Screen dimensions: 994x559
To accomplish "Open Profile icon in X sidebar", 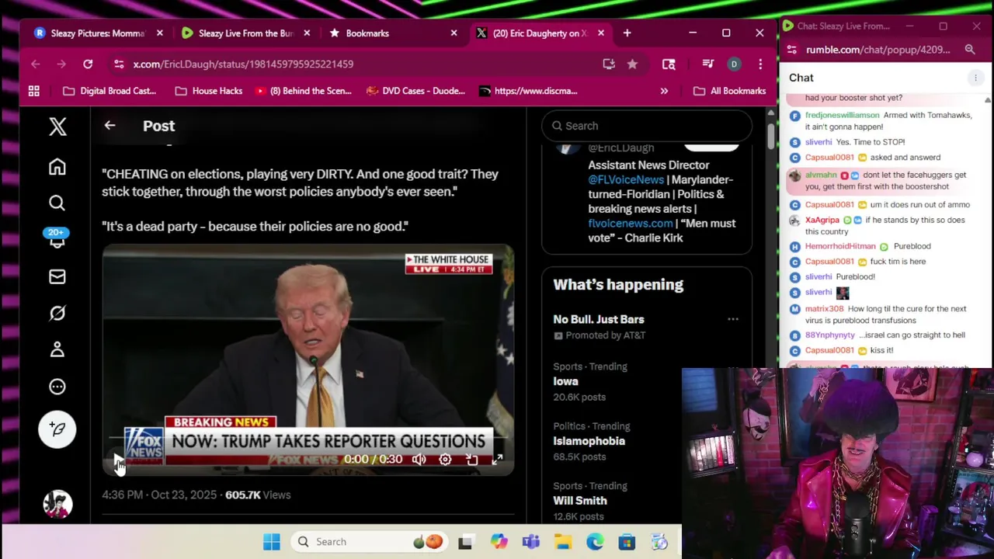I will pyautogui.click(x=57, y=349).
